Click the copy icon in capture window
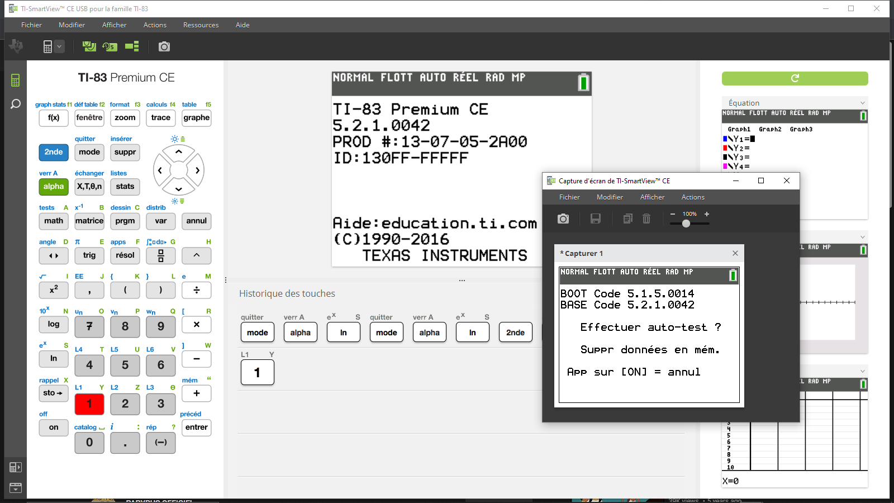This screenshot has height=503, width=894. pyautogui.click(x=628, y=219)
